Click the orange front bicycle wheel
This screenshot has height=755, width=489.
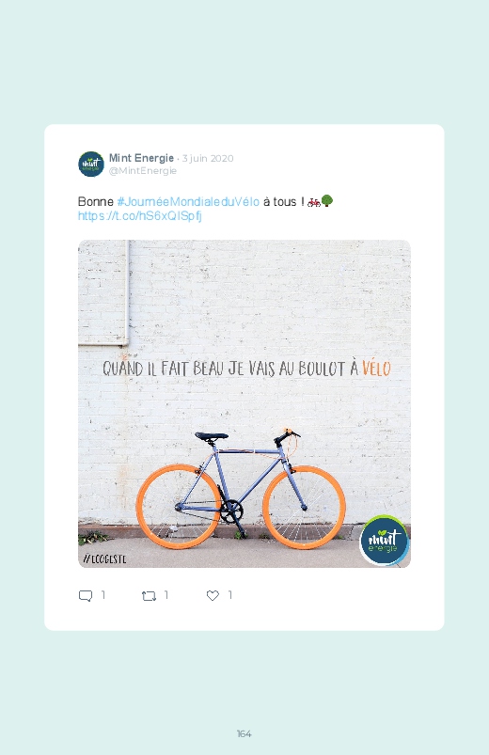click(304, 507)
